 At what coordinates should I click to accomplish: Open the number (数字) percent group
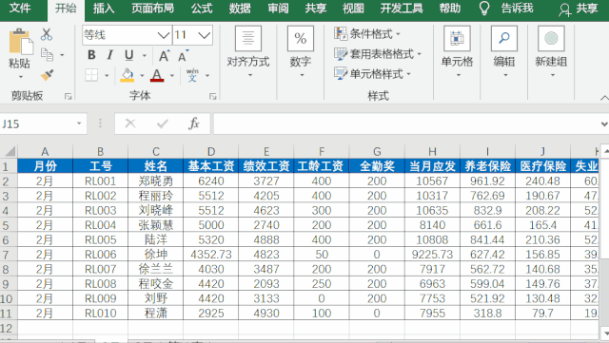[x=301, y=51]
